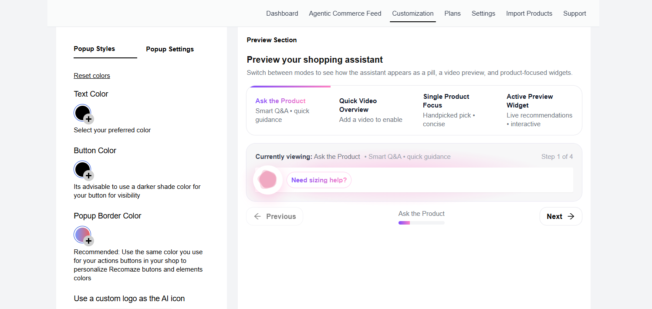
Task: Click the plus icon on Text Color swatch
Action: click(88, 119)
